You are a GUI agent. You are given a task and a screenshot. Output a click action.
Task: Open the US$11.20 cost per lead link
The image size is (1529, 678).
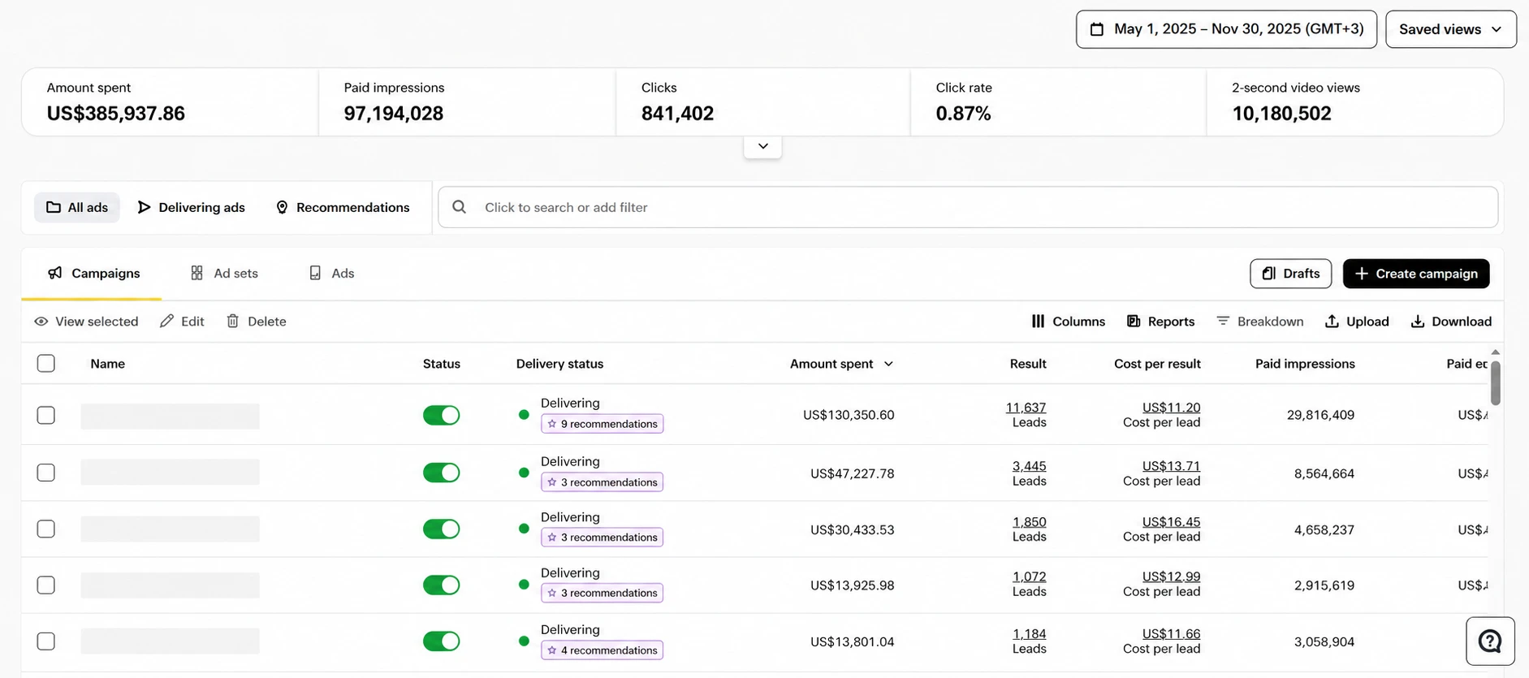pyautogui.click(x=1171, y=408)
